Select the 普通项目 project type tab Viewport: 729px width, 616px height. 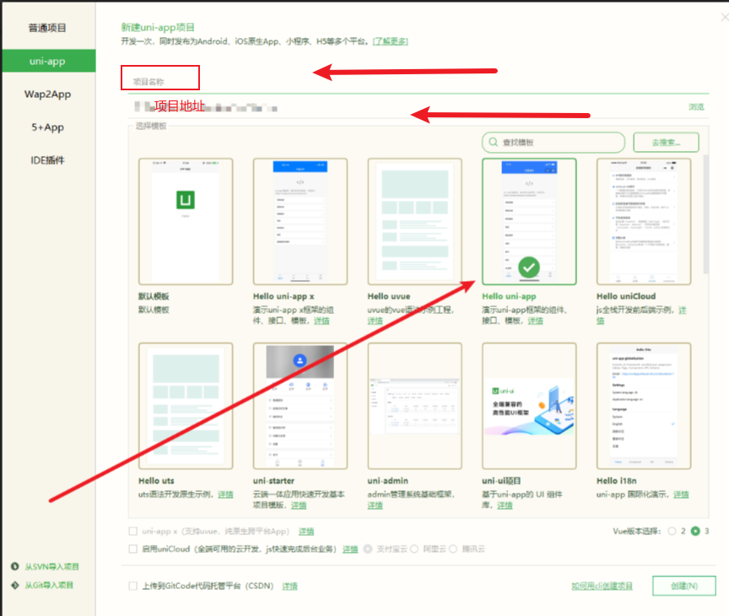tap(47, 28)
